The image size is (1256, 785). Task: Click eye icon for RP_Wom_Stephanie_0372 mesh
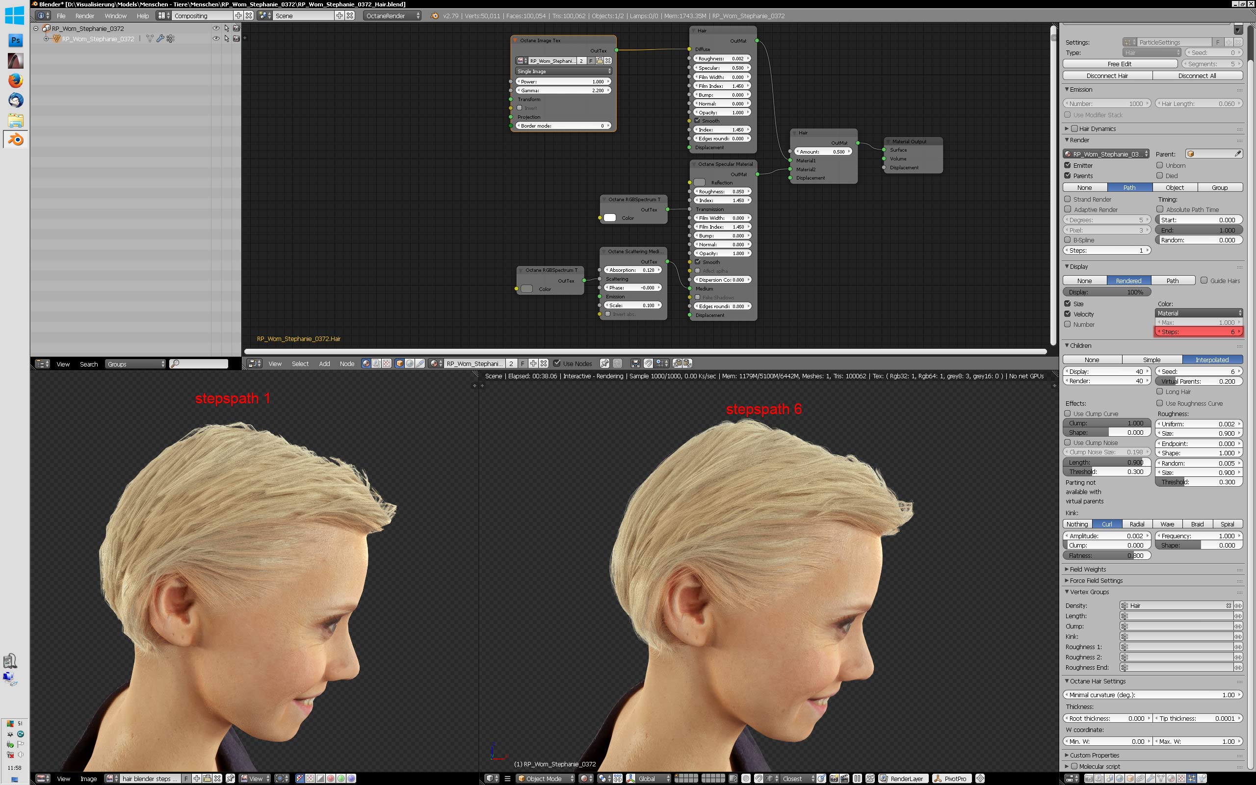tap(216, 38)
